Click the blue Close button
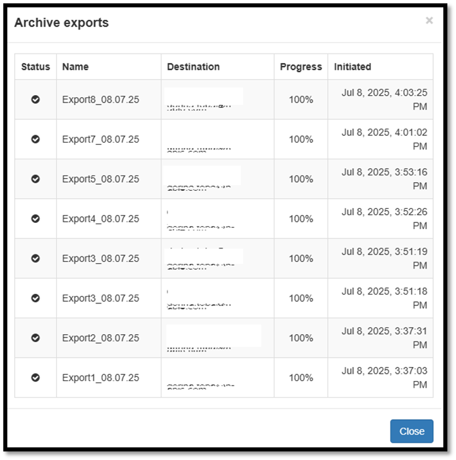This screenshot has height=460, width=456. coord(412,431)
